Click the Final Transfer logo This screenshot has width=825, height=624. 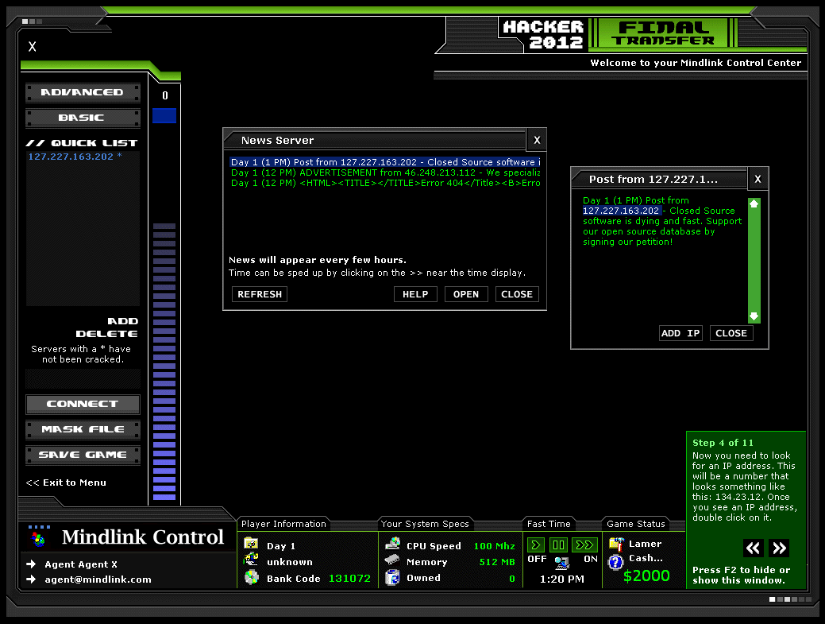664,33
